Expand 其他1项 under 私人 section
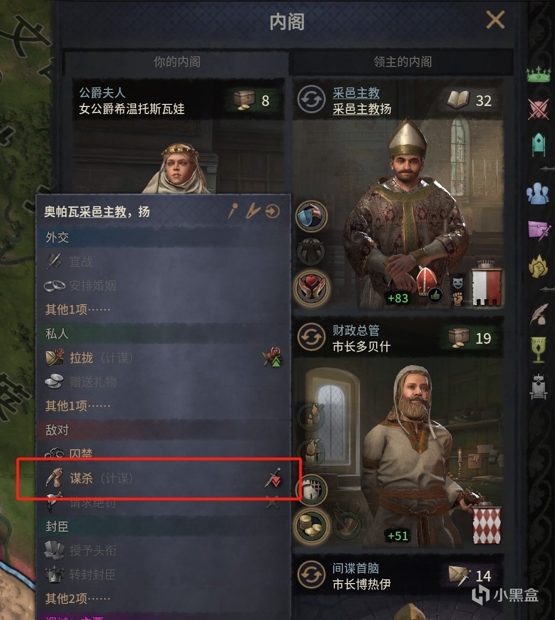This screenshot has width=555, height=620. pos(78,406)
